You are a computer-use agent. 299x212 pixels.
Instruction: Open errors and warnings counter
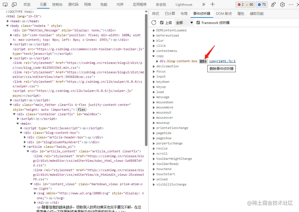coord(245,4)
